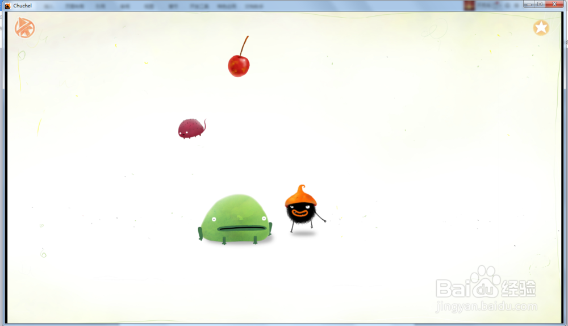This screenshot has height=326, width=568.
Task: Click the red cherry hanging above
Action: coord(239,65)
